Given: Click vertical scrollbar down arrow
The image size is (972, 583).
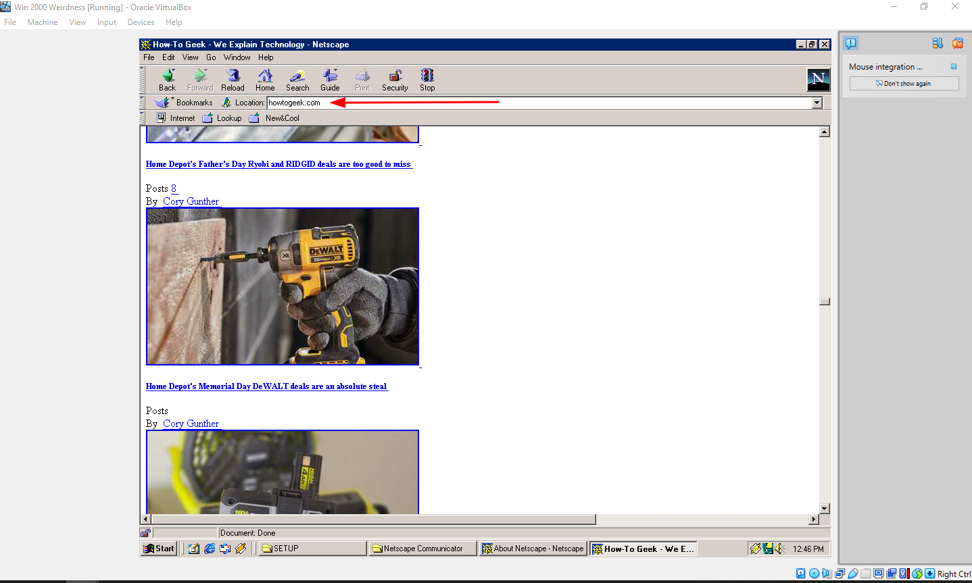Looking at the screenshot, I should [x=825, y=509].
